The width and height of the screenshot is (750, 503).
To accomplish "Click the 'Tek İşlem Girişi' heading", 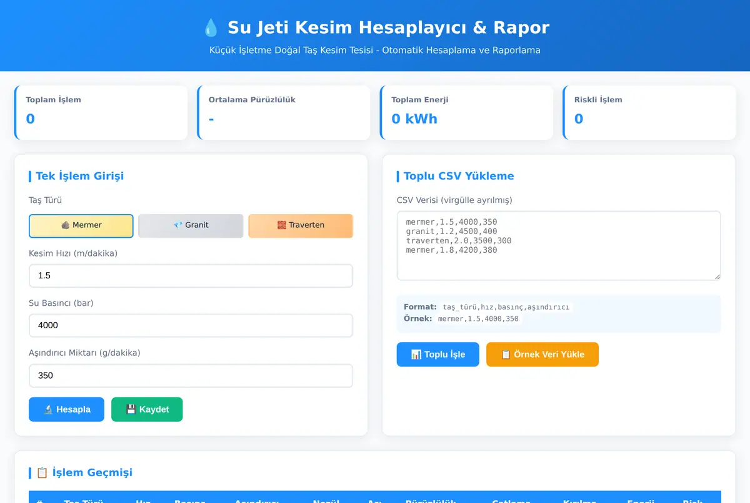I will point(79,176).
